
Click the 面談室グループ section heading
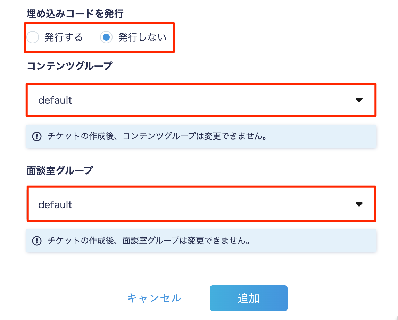(60, 170)
